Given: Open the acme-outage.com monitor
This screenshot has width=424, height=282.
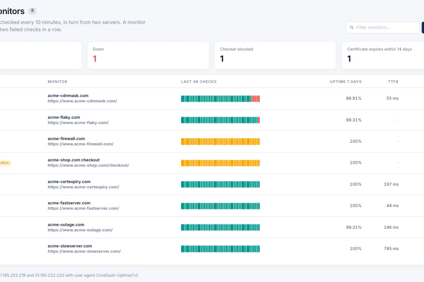Looking at the screenshot, I should point(66,225).
